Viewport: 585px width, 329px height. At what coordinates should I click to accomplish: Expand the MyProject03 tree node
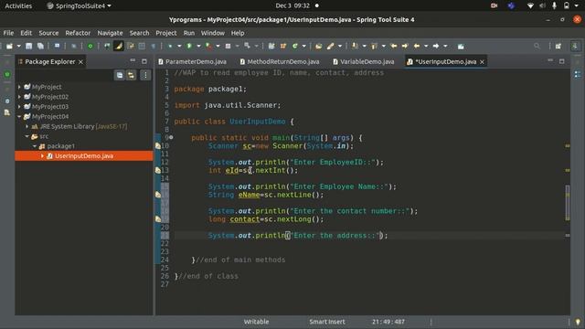point(19,107)
